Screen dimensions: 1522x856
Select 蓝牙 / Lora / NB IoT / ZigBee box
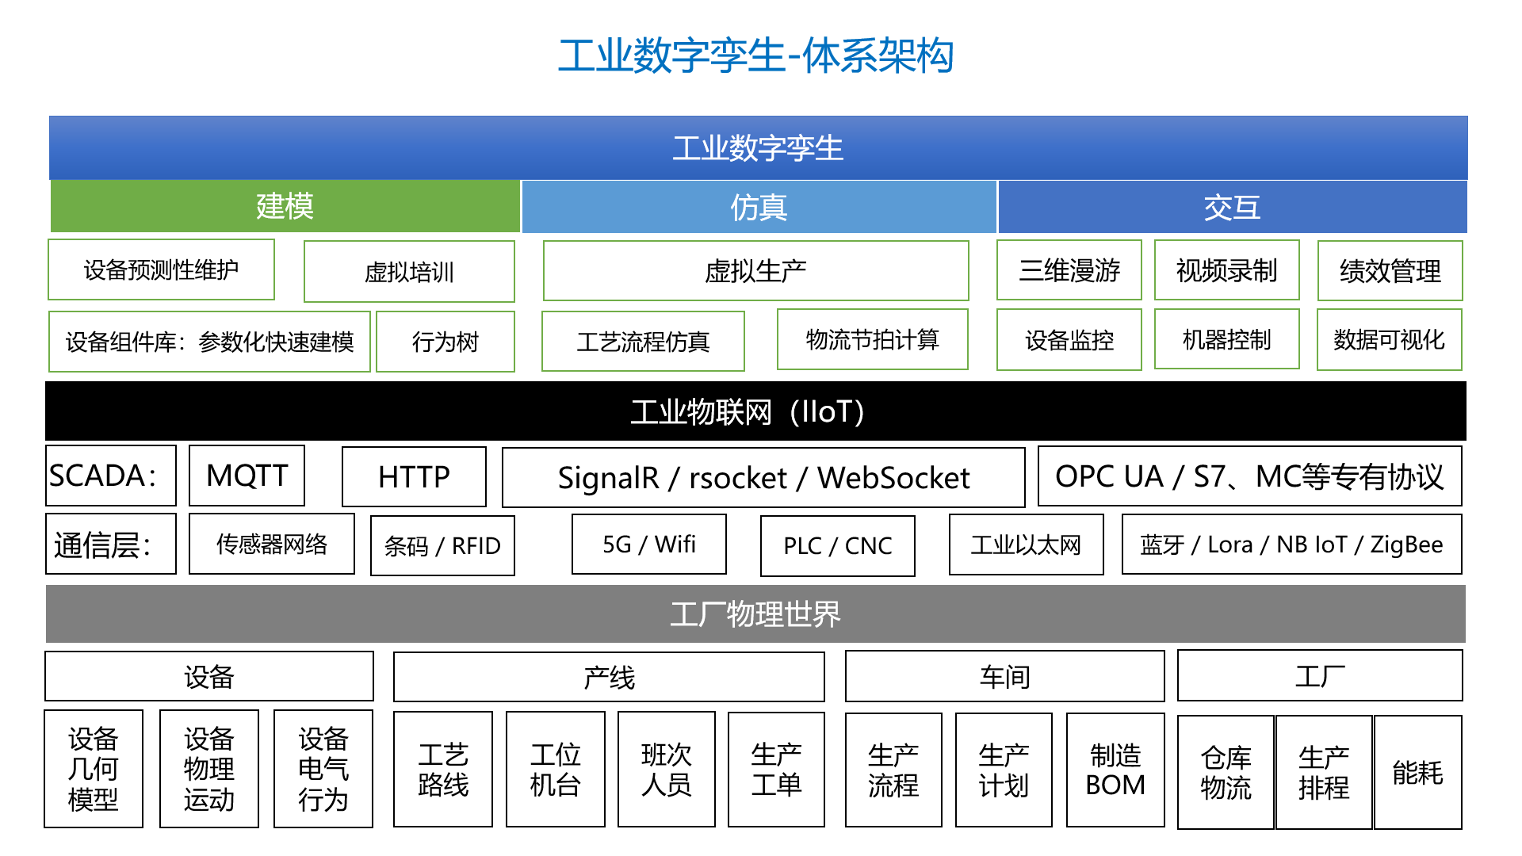click(x=1291, y=545)
